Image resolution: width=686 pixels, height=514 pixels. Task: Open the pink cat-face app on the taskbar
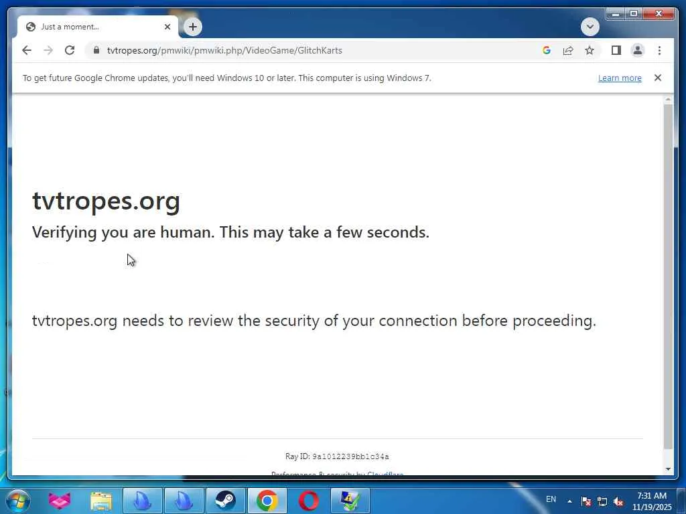tap(60, 501)
